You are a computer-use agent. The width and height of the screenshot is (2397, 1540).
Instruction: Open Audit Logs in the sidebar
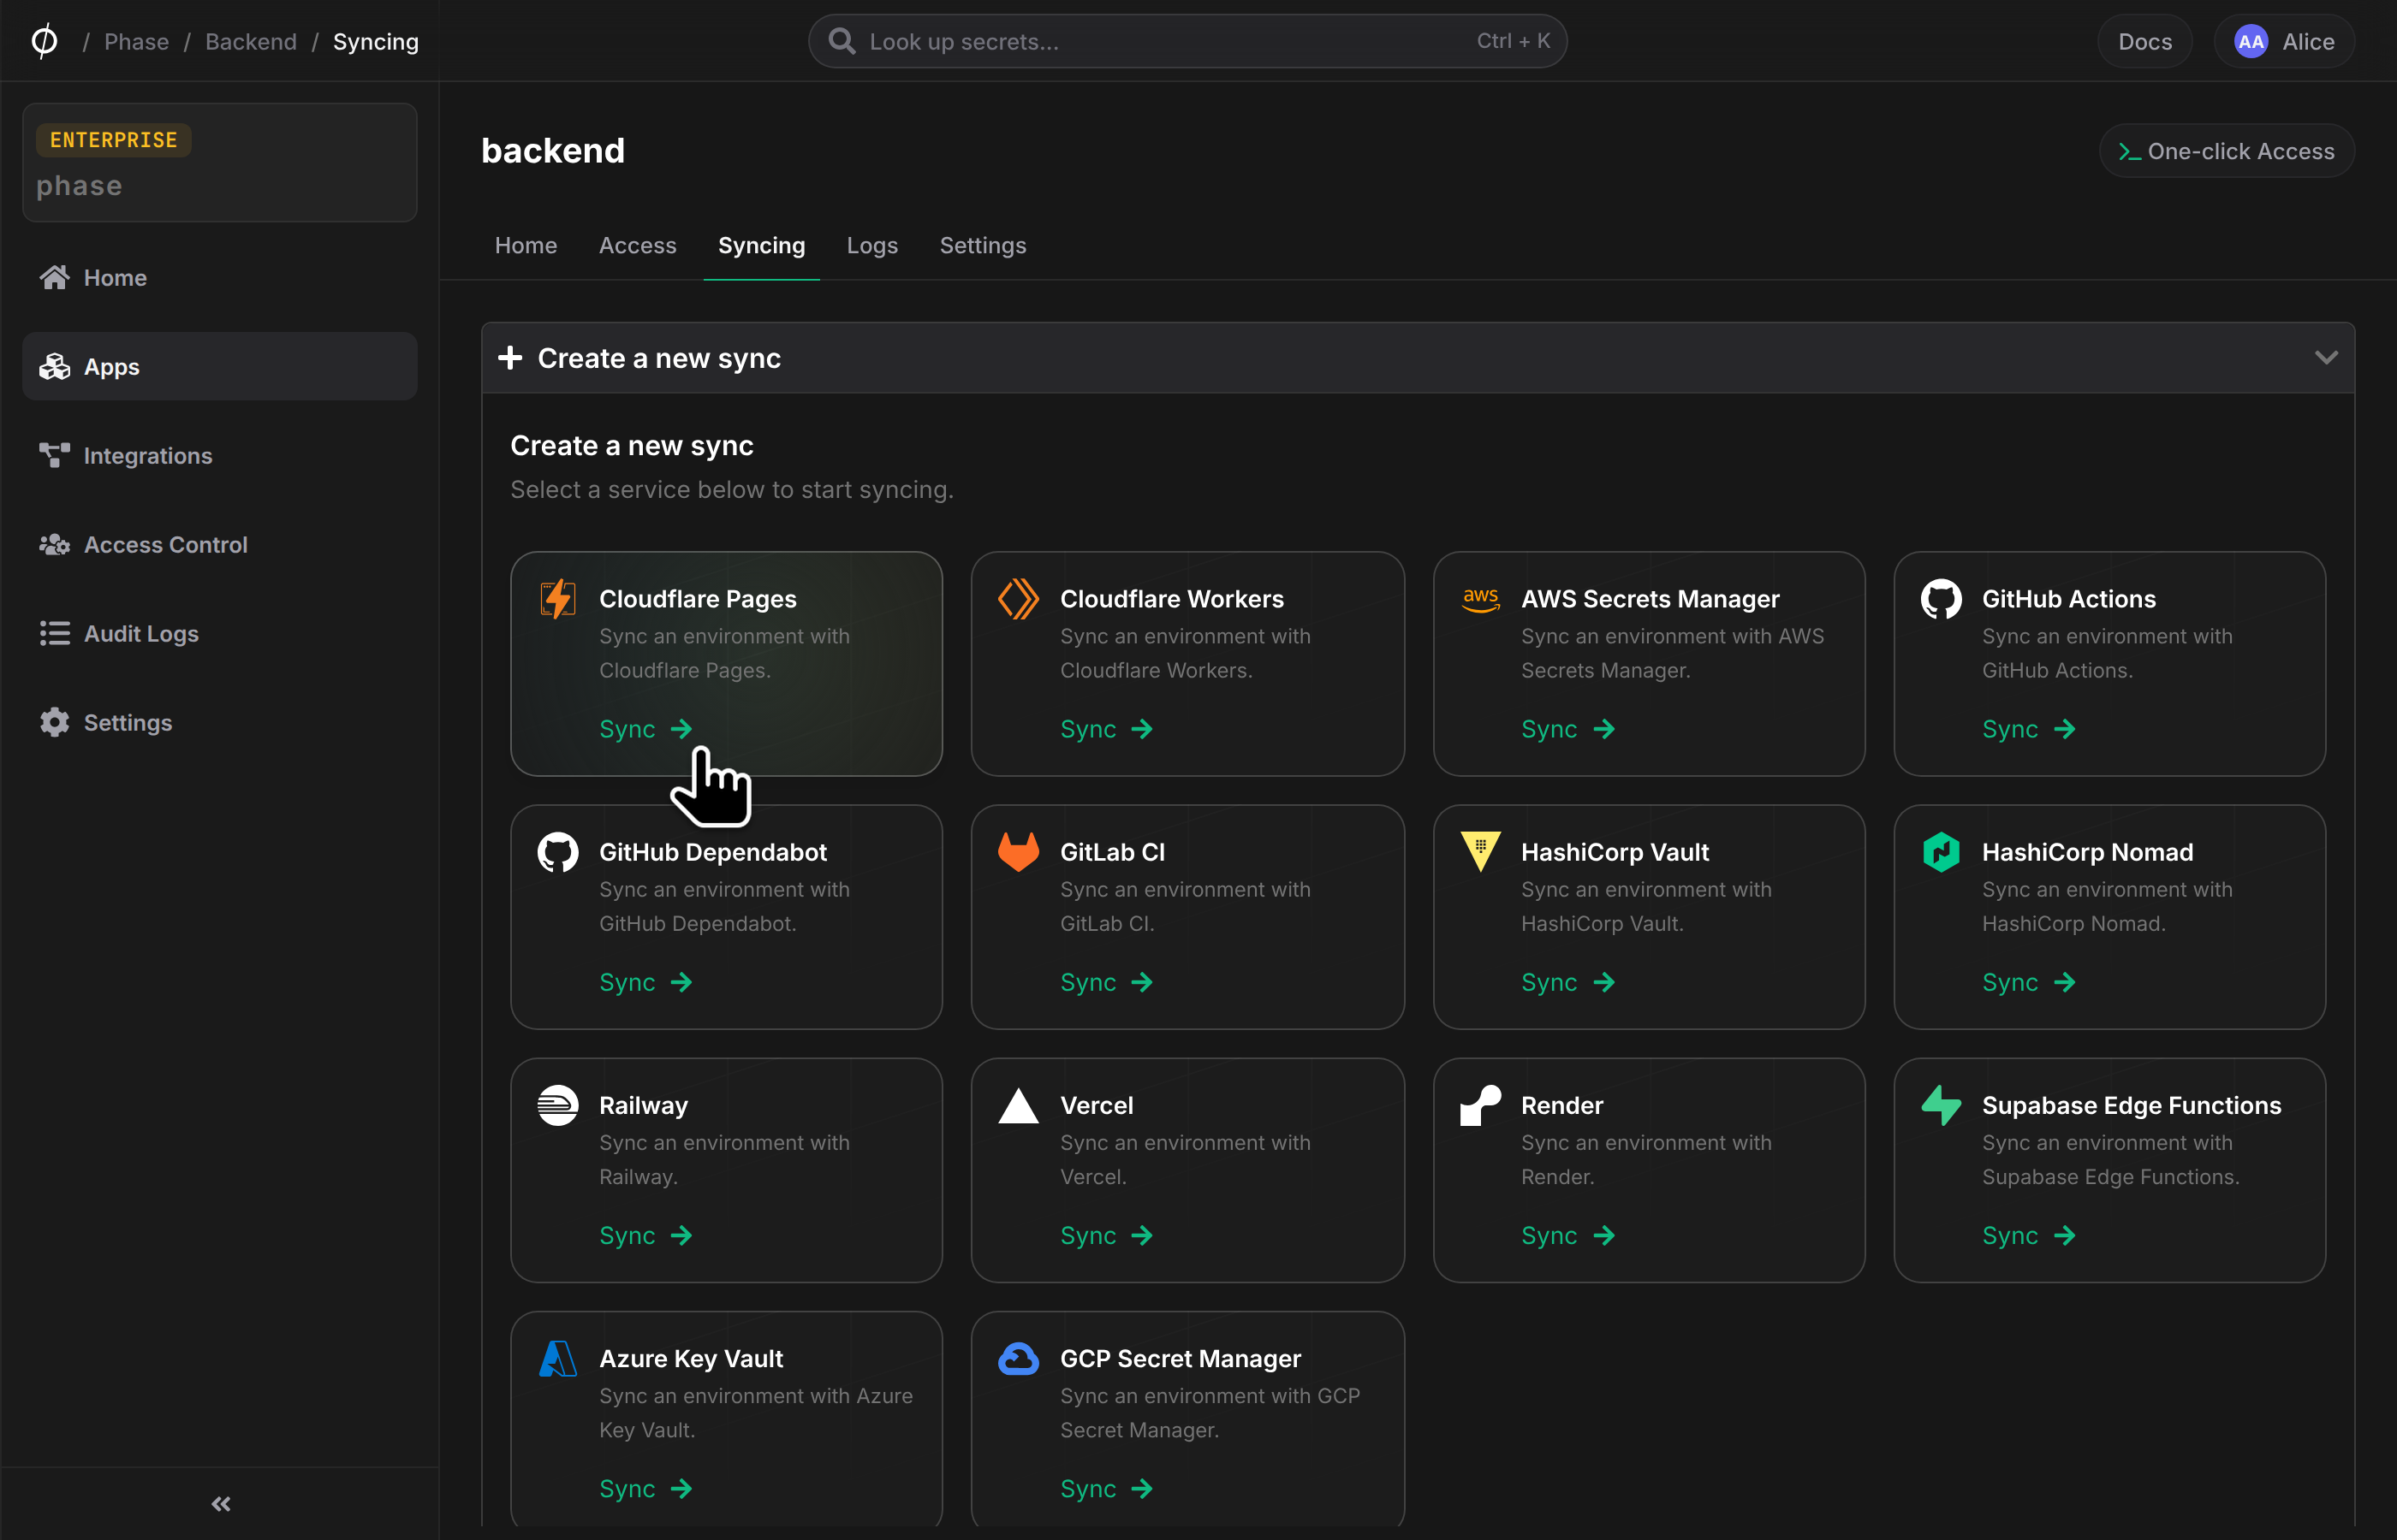point(220,633)
